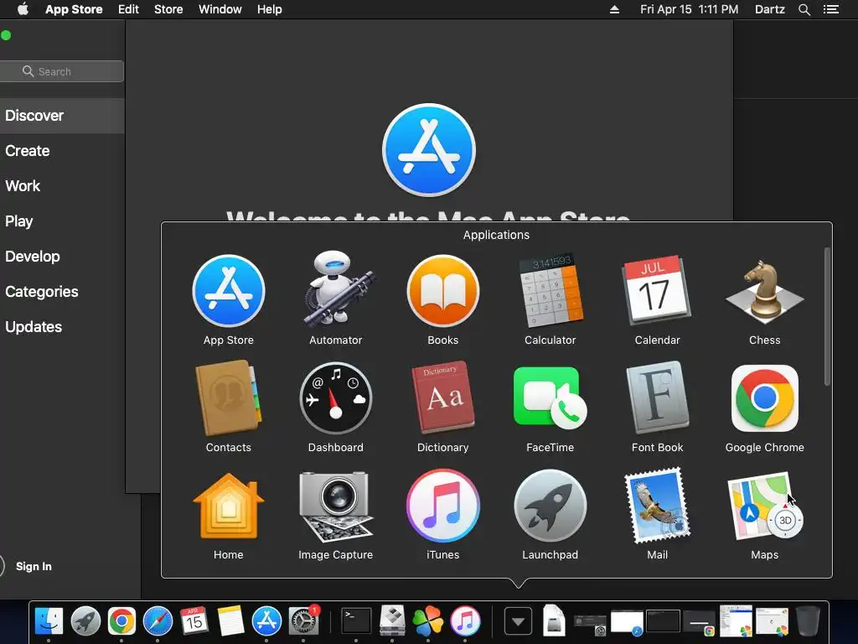Open the Apple menu

point(23,9)
